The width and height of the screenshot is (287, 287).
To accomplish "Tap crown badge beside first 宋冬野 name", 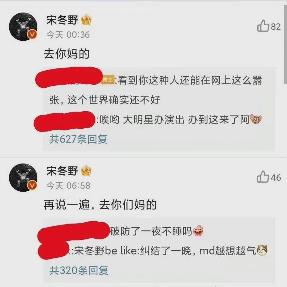I will [x=86, y=20].
